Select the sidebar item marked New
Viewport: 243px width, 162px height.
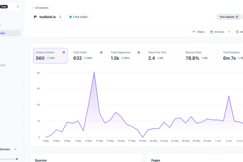[11, 33]
